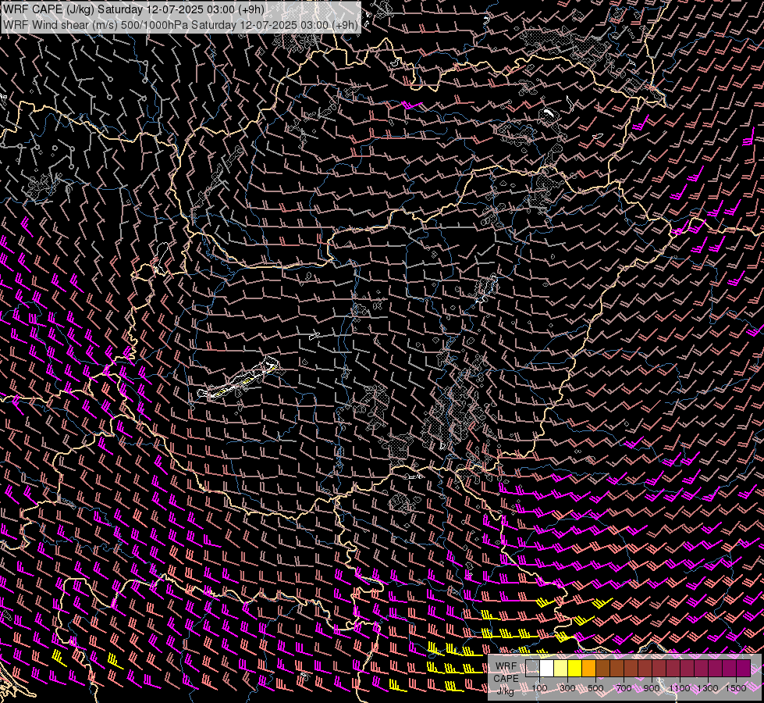This screenshot has height=703, width=764.
Task: Select the rightmost purple CAPE legend swatch
Action: [x=743, y=668]
